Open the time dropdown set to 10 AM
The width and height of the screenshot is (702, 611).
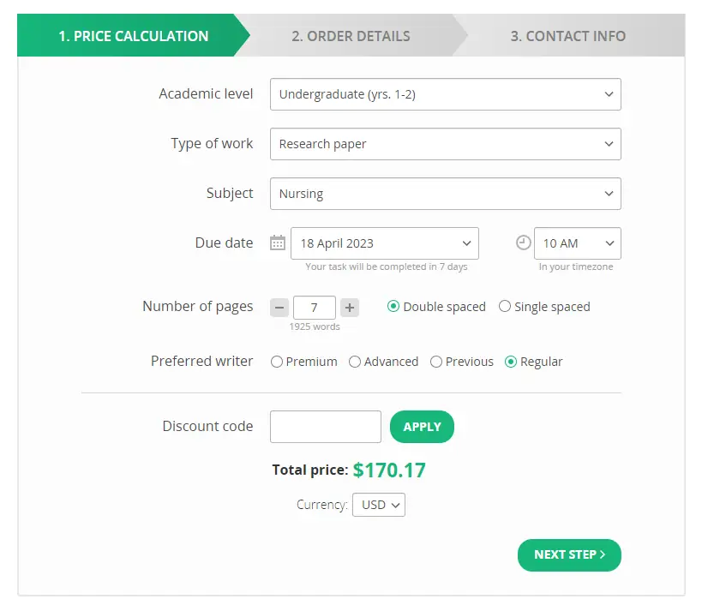pyautogui.click(x=577, y=243)
